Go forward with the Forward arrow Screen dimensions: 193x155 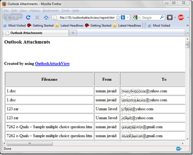tap(16, 18)
